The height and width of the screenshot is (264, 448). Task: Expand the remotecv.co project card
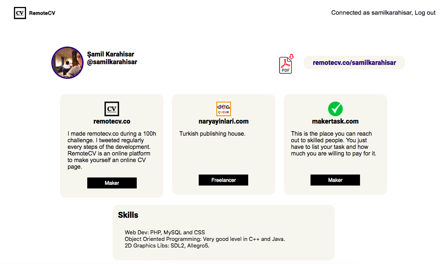click(112, 144)
